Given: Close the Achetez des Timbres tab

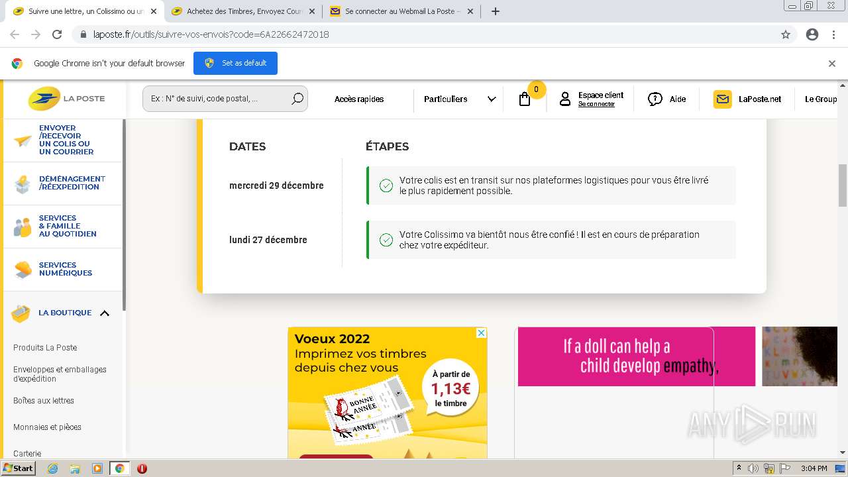Looking at the screenshot, I should pyautogui.click(x=312, y=11).
